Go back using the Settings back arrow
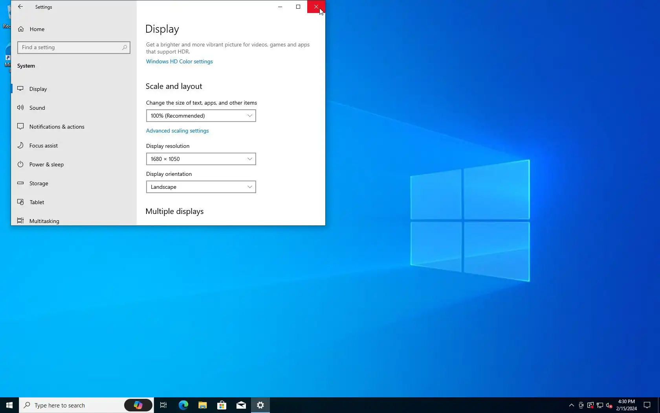The height and width of the screenshot is (413, 660). point(20,7)
